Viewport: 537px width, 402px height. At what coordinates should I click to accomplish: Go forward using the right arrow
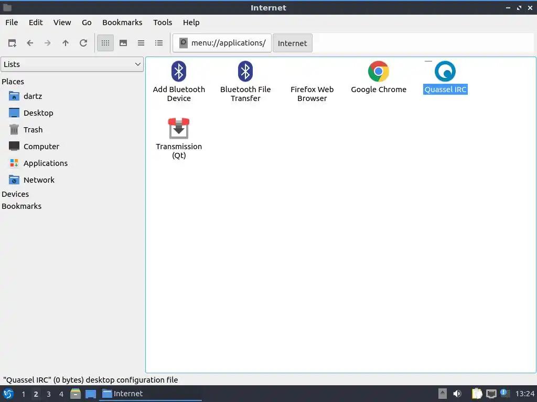pos(48,43)
